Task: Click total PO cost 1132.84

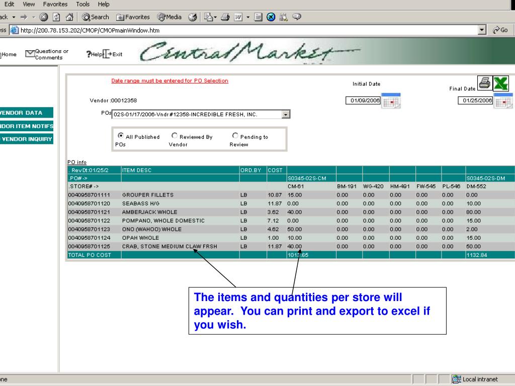Action: click(x=477, y=255)
